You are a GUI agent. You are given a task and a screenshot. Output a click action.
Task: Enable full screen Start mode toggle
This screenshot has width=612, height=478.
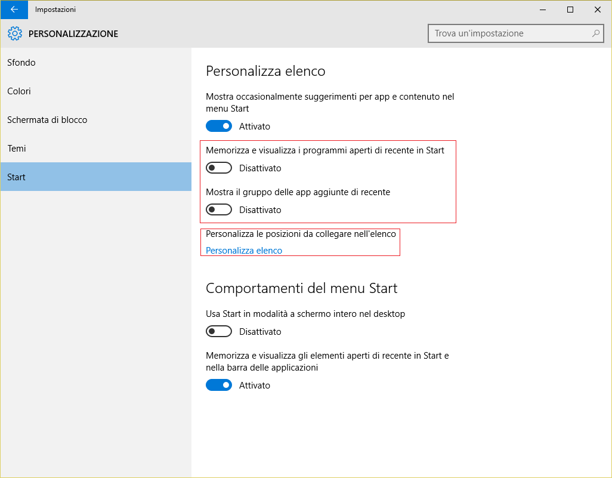click(x=219, y=332)
